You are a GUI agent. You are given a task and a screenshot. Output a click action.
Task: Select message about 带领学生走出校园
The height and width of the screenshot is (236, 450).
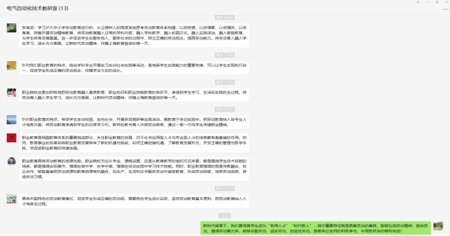click(x=134, y=122)
